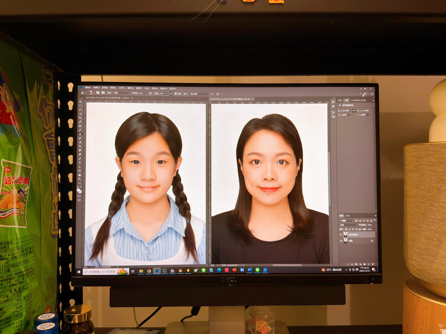Select the Crop tool
Screen dimensions: 446x334
[x=80, y=118]
